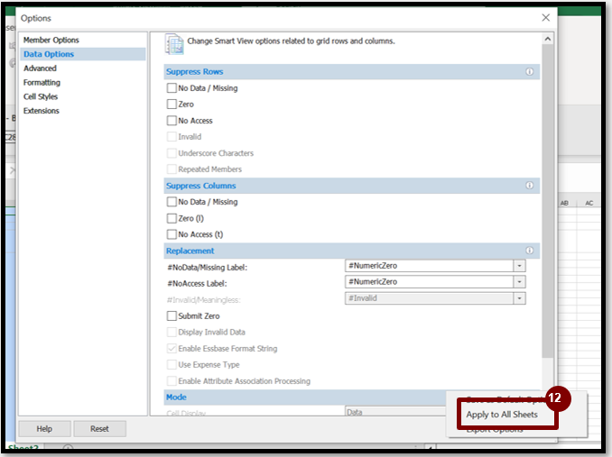The image size is (612, 457).
Task: Click Replacement section info icon
Action: (x=529, y=251)
